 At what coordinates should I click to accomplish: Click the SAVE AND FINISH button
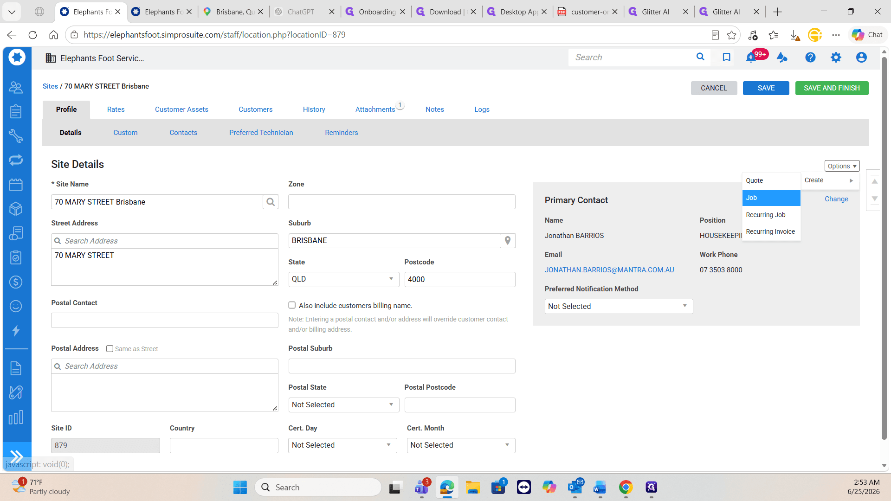click(832, 88)
